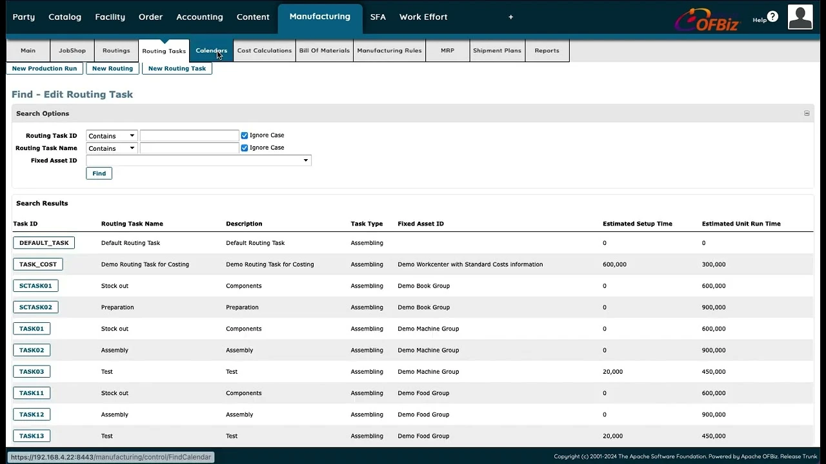Image resolution: width=826 pixels, height=464 pixels.
Task: Open the TASK01 routing task
Action: [x=32, y=329]
